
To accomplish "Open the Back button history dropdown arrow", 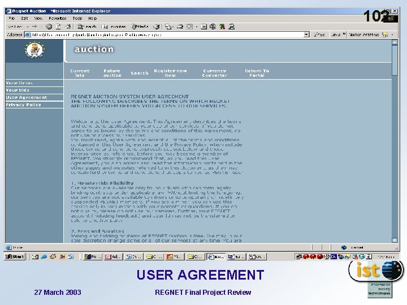I will coord(28,27).
